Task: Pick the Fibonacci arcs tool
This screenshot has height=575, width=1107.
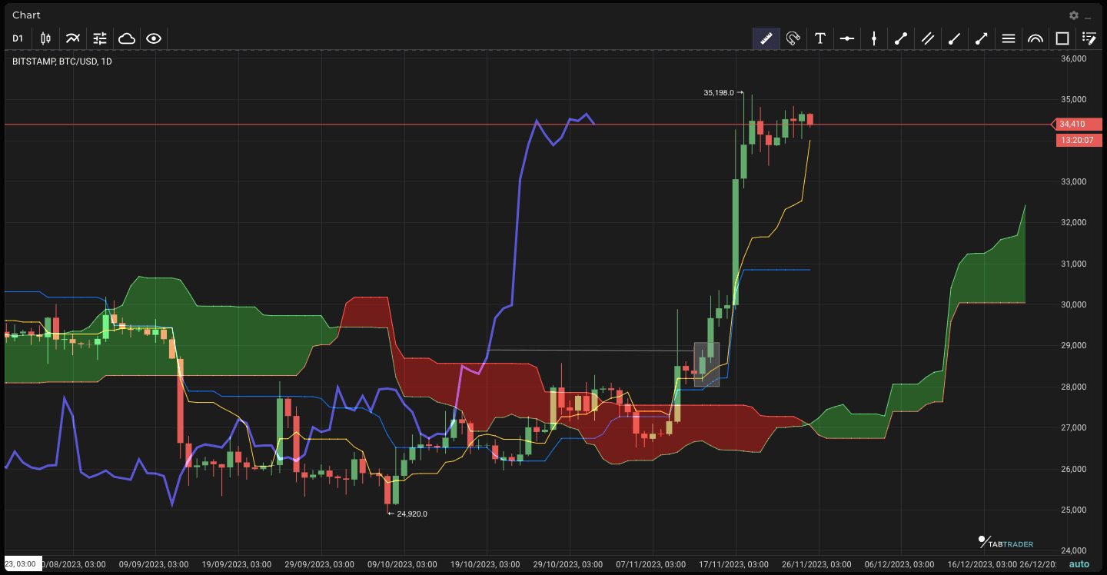Action: click(x=1036, y=38)
